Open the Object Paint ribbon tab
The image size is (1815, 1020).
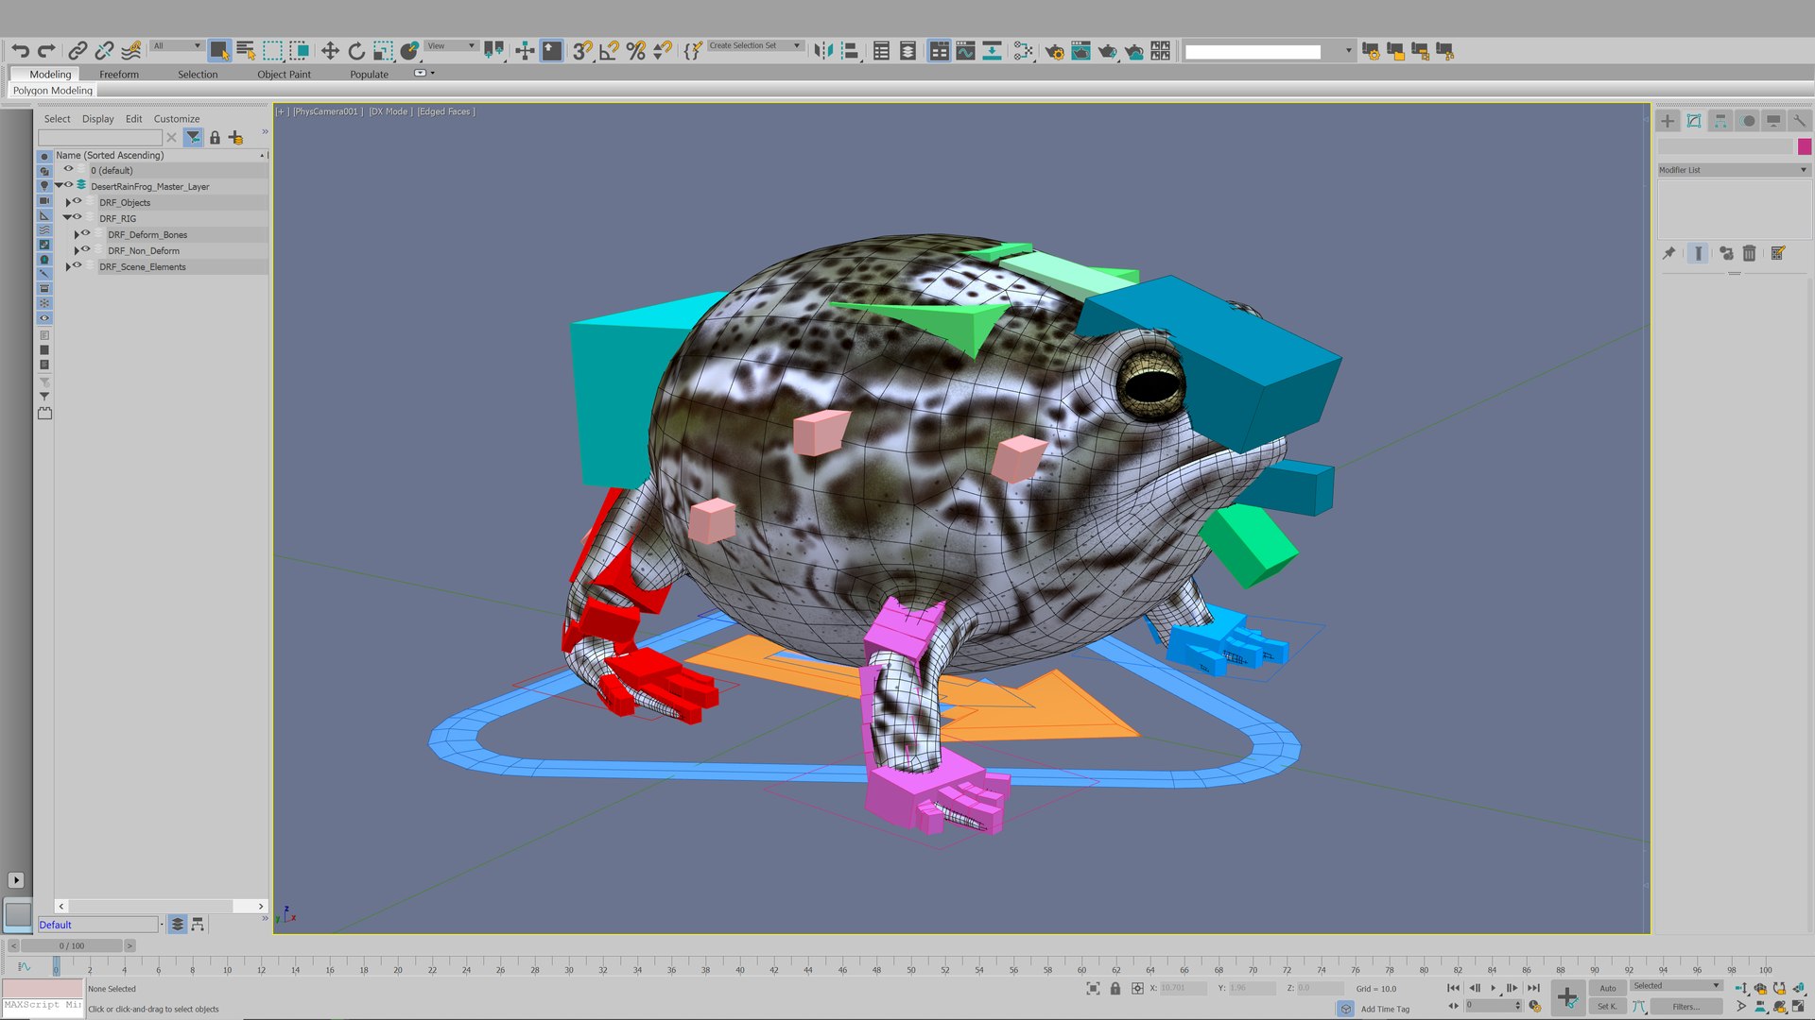pos(284,74)
